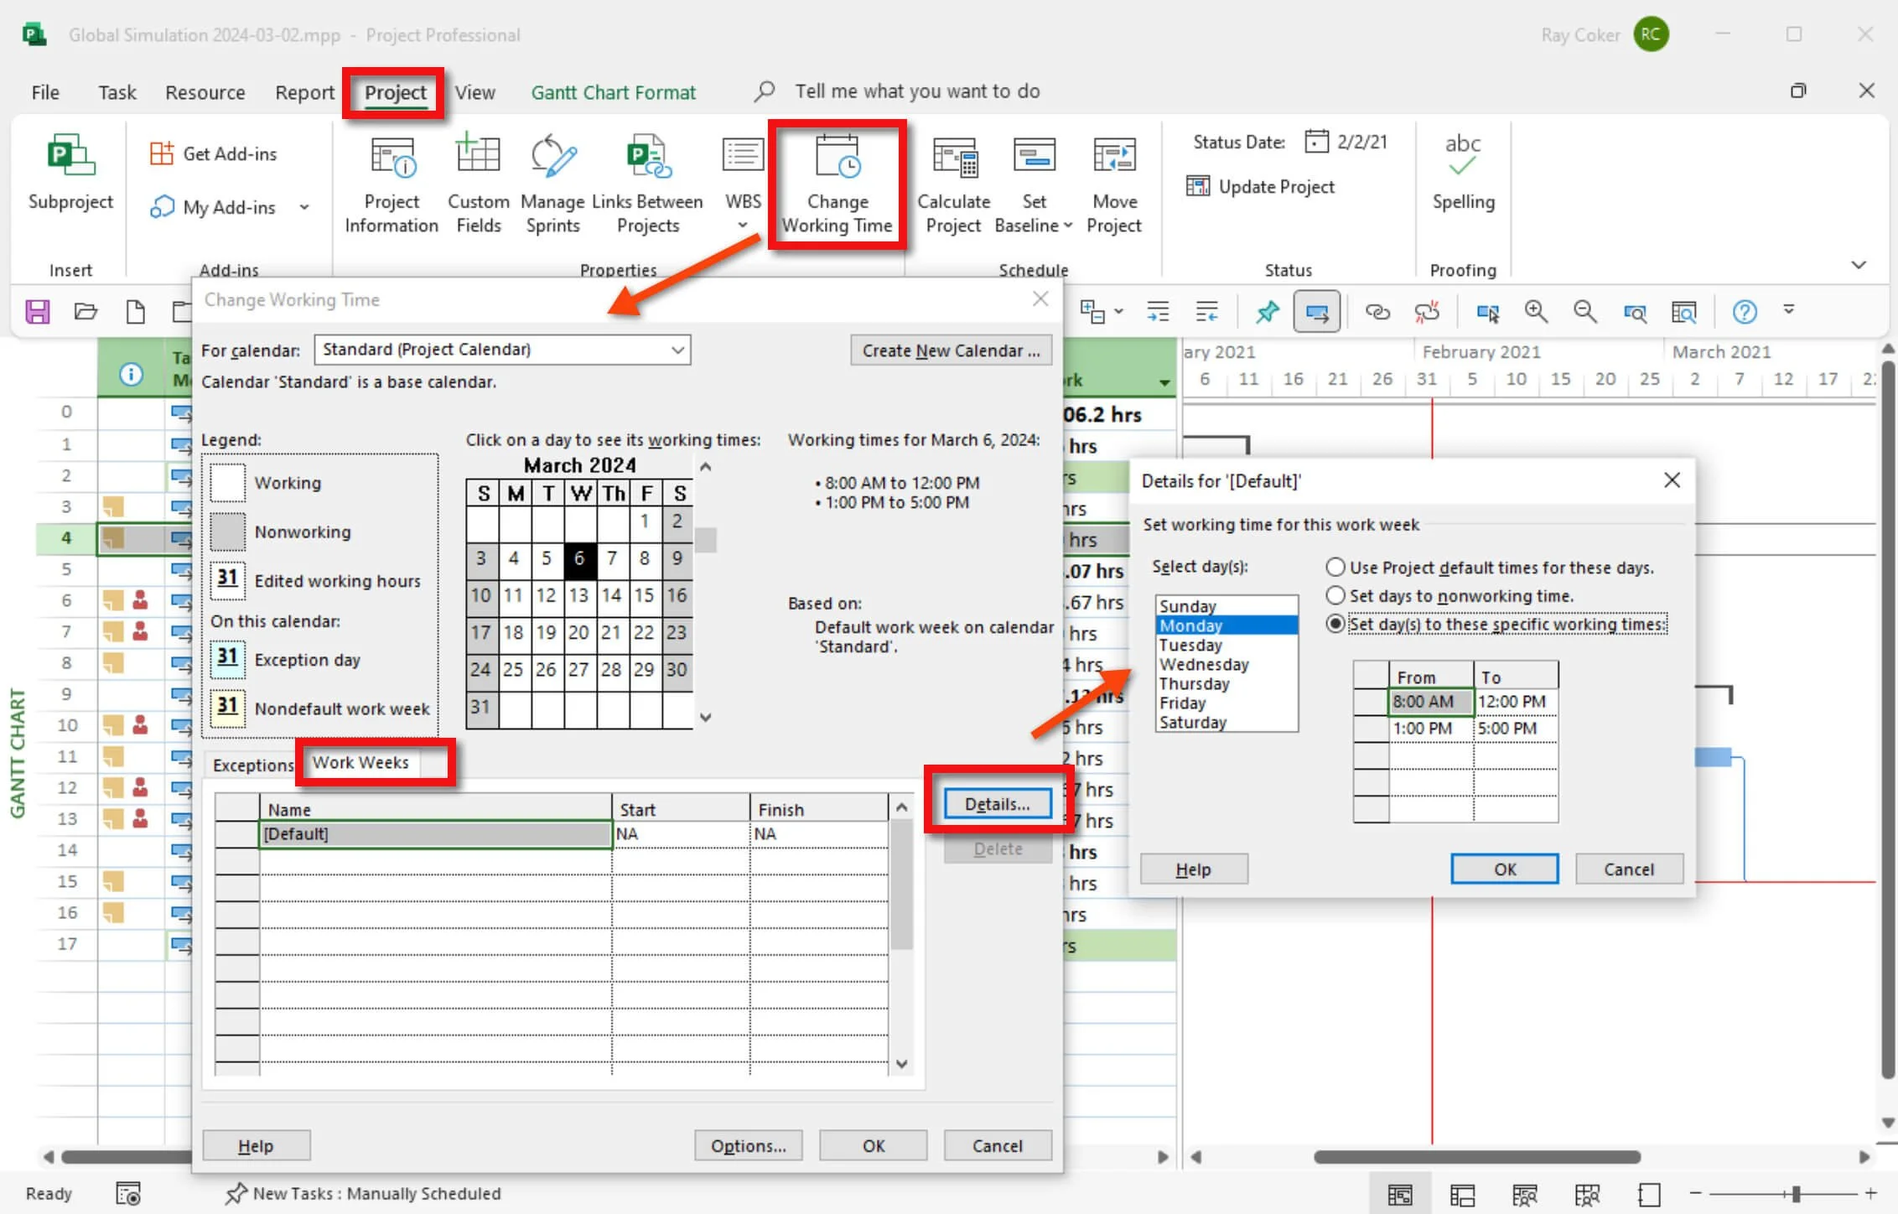Open the Gantt Chart Format tab

tap(613, 92)
